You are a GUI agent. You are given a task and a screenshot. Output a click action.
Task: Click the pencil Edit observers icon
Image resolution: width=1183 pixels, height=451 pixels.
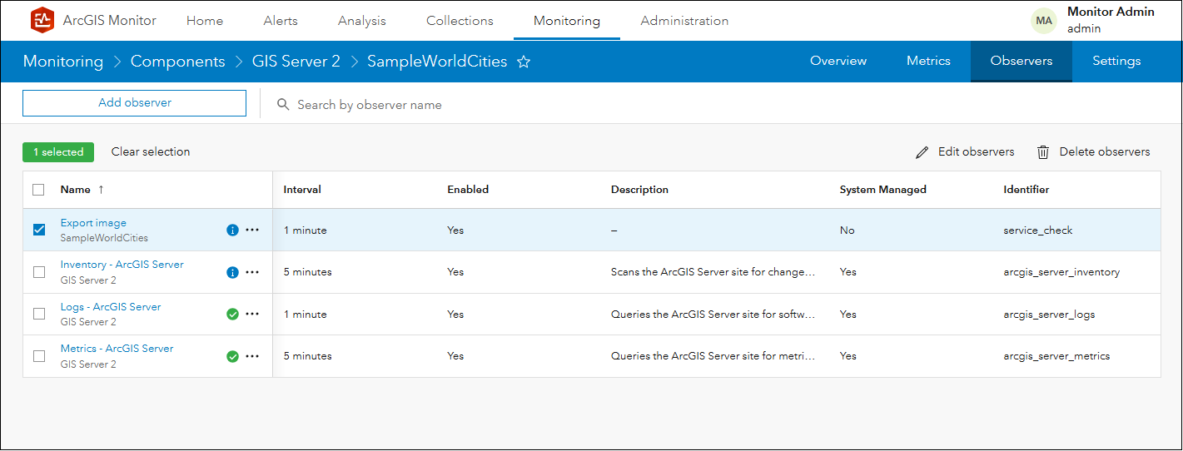point(922,152)
